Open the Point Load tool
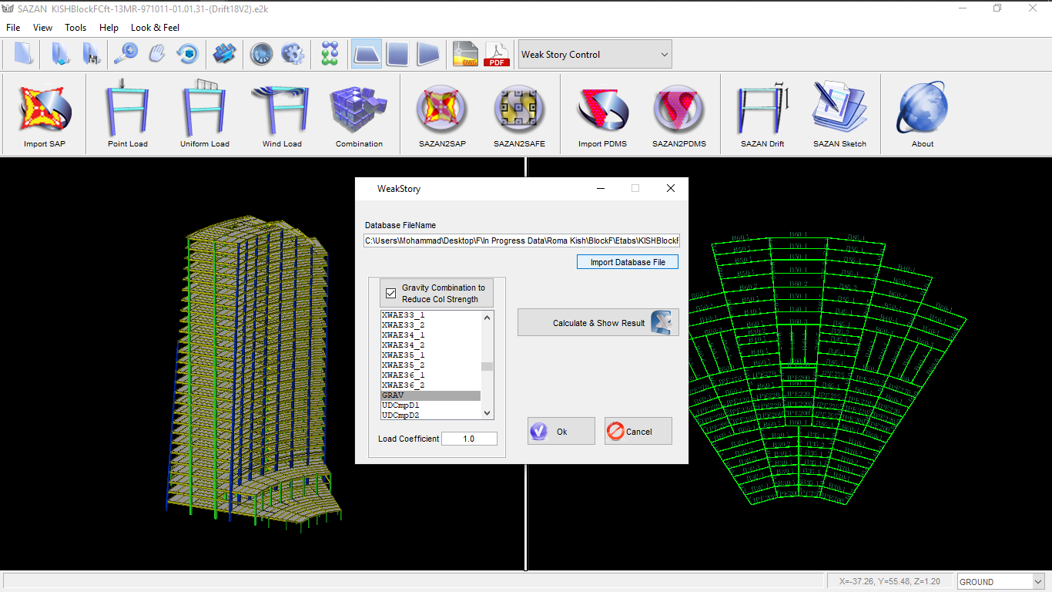1052x592 pixels. click(x=127, y=113)
